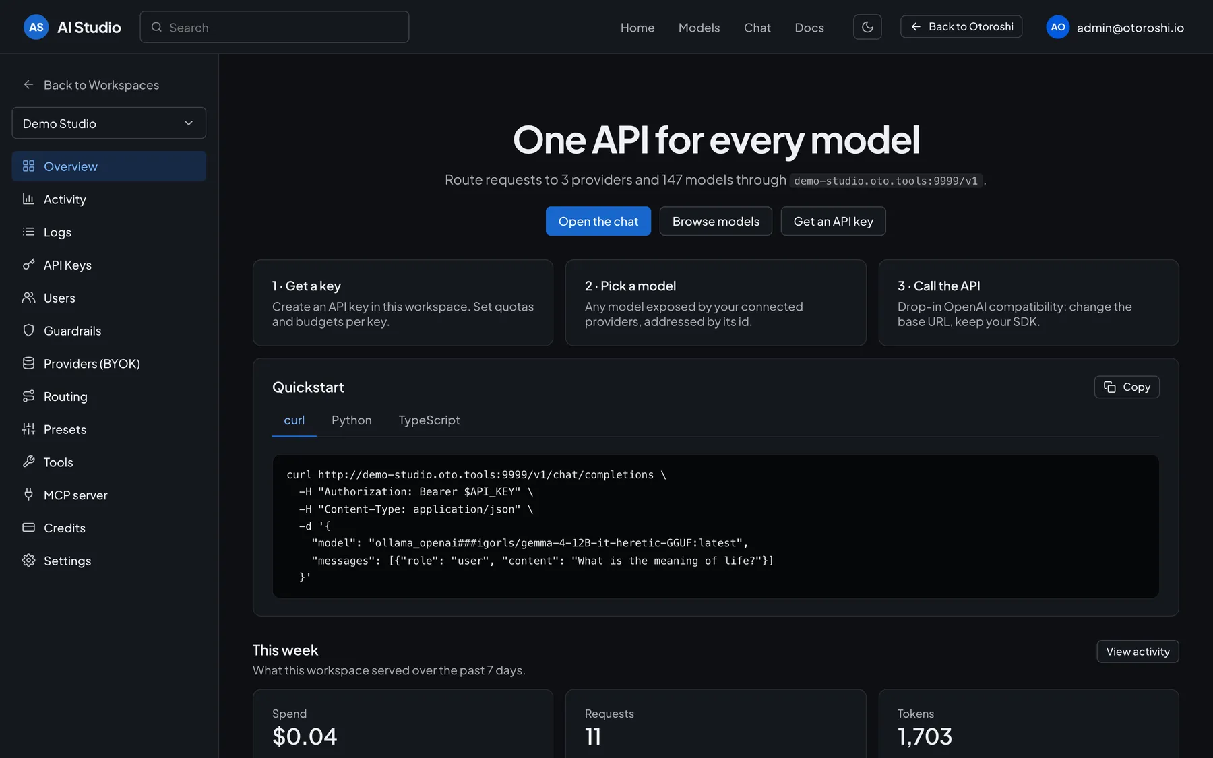This screenshot has height=758, width=1213.
Task: Go to Home in top navigation
Action: (637, 28)
